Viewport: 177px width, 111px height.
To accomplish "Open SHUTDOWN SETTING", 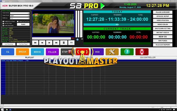I will [x=163, y=29].
